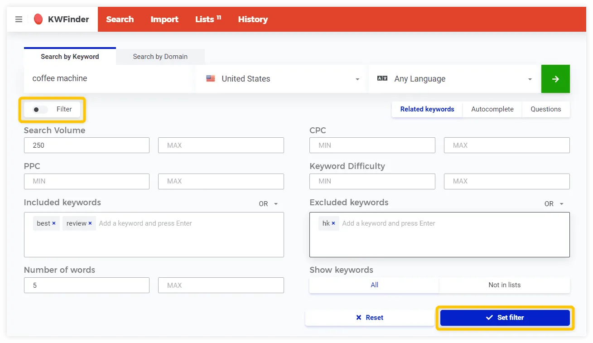Click the PPC MIN field
Image resolution: width=593 pixels, height=343 pixels.
87,181
